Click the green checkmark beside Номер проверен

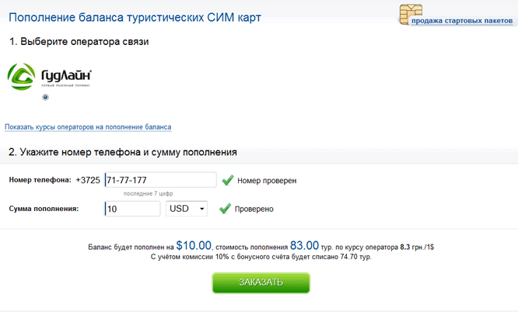[228, 180]
